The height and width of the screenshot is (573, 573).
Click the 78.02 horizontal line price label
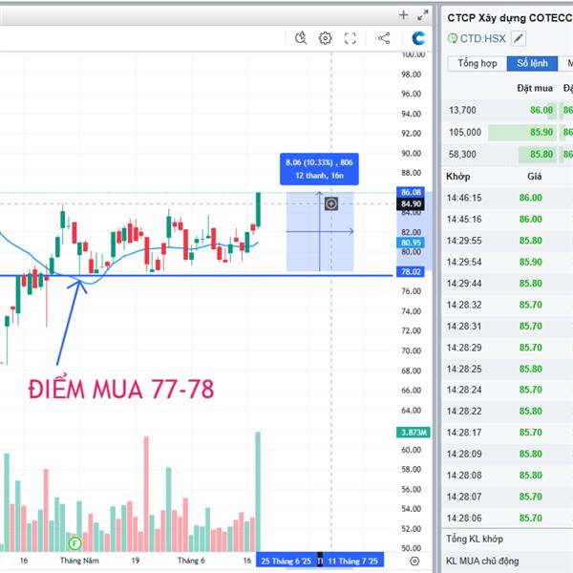click(x=411, y=271)
